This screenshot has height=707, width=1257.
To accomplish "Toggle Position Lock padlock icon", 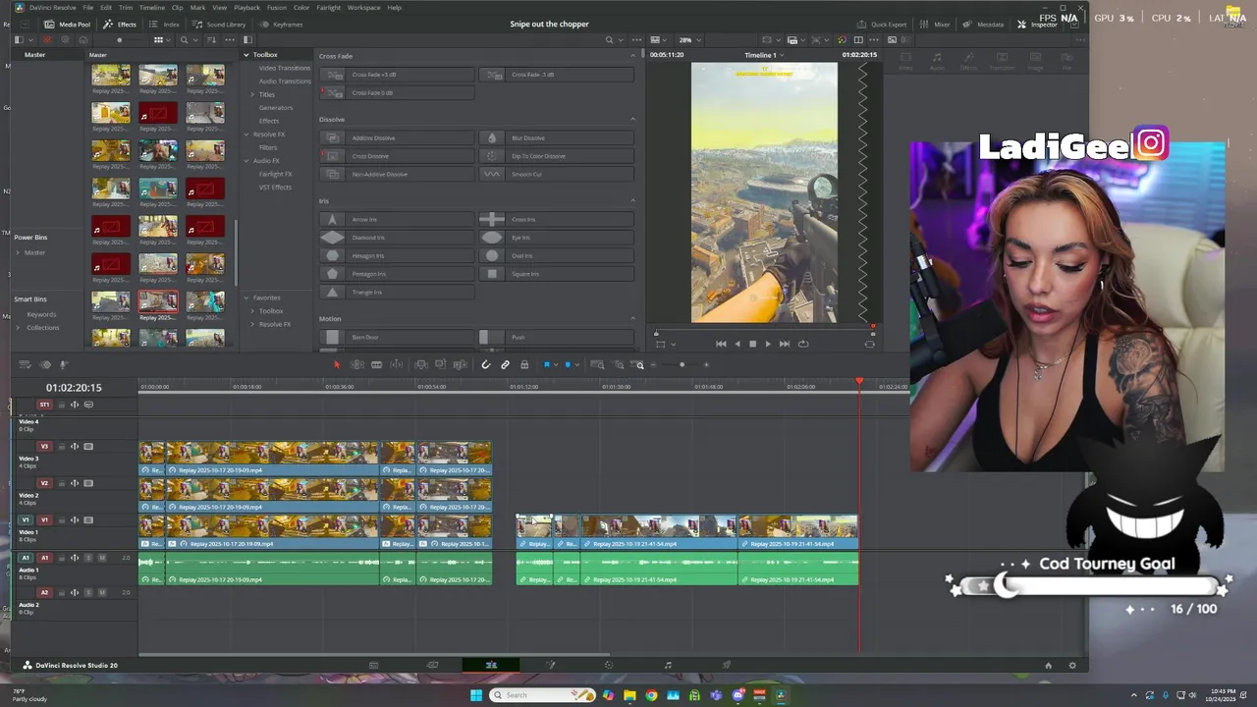I will 524,364.
